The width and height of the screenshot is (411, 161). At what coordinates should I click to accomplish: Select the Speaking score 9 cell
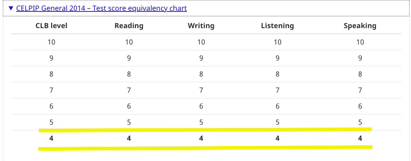(x=360, y=58)
